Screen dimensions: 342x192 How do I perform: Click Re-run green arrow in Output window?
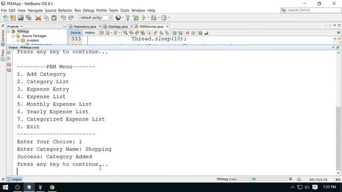9,53
